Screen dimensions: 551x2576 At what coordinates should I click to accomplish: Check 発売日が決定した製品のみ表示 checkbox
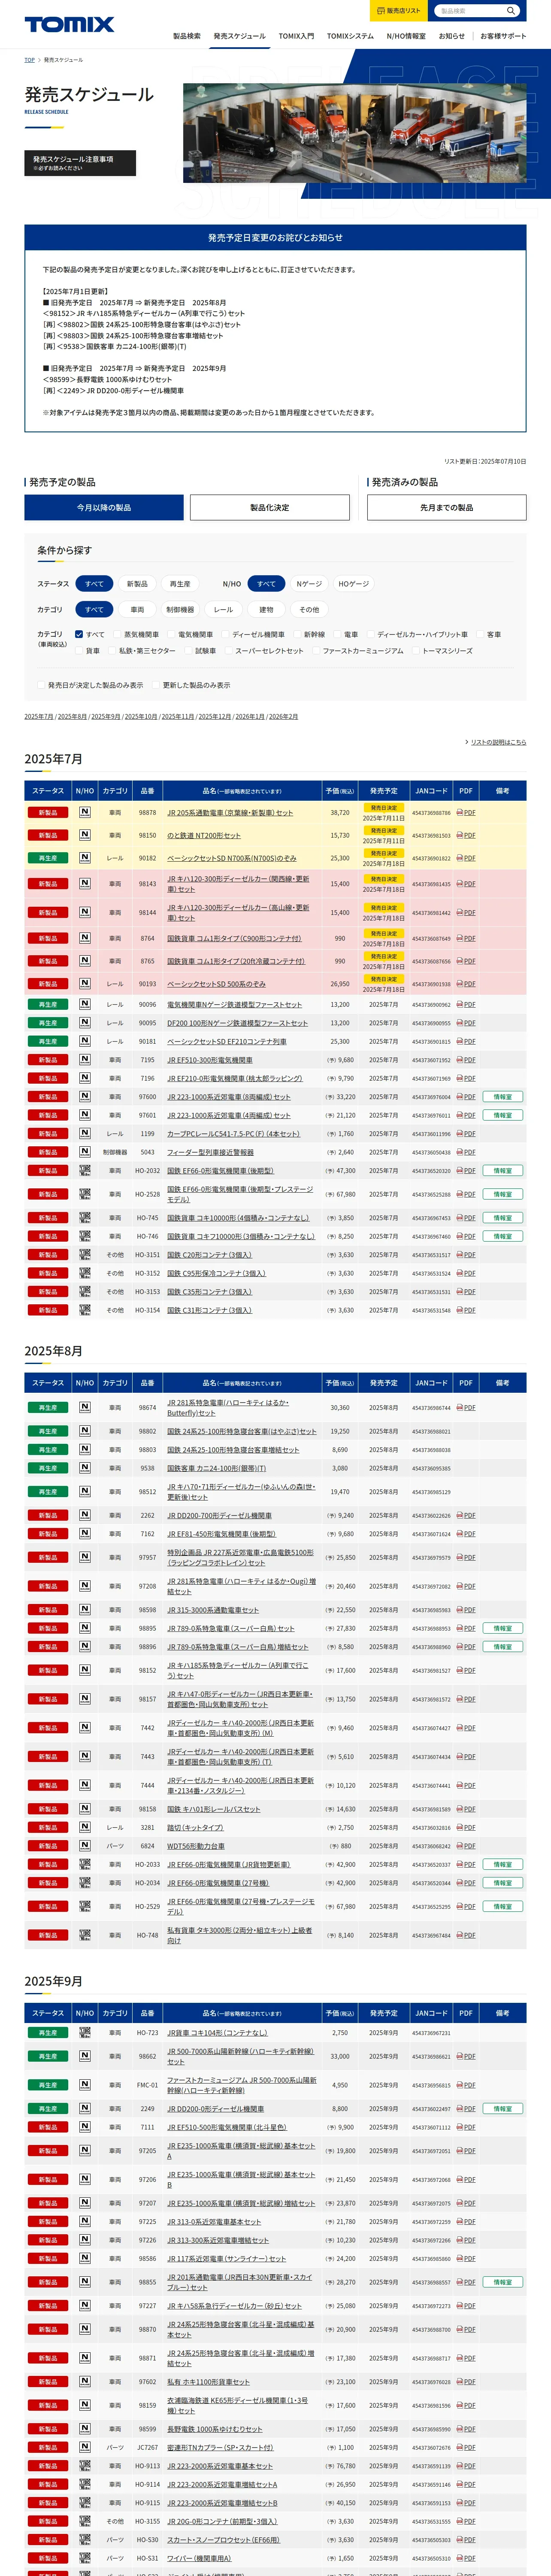click(x=41, y=685)
